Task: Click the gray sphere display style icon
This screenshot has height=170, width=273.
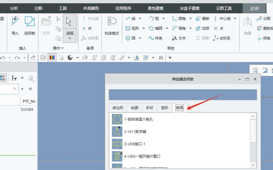Action: coord(70,57)
